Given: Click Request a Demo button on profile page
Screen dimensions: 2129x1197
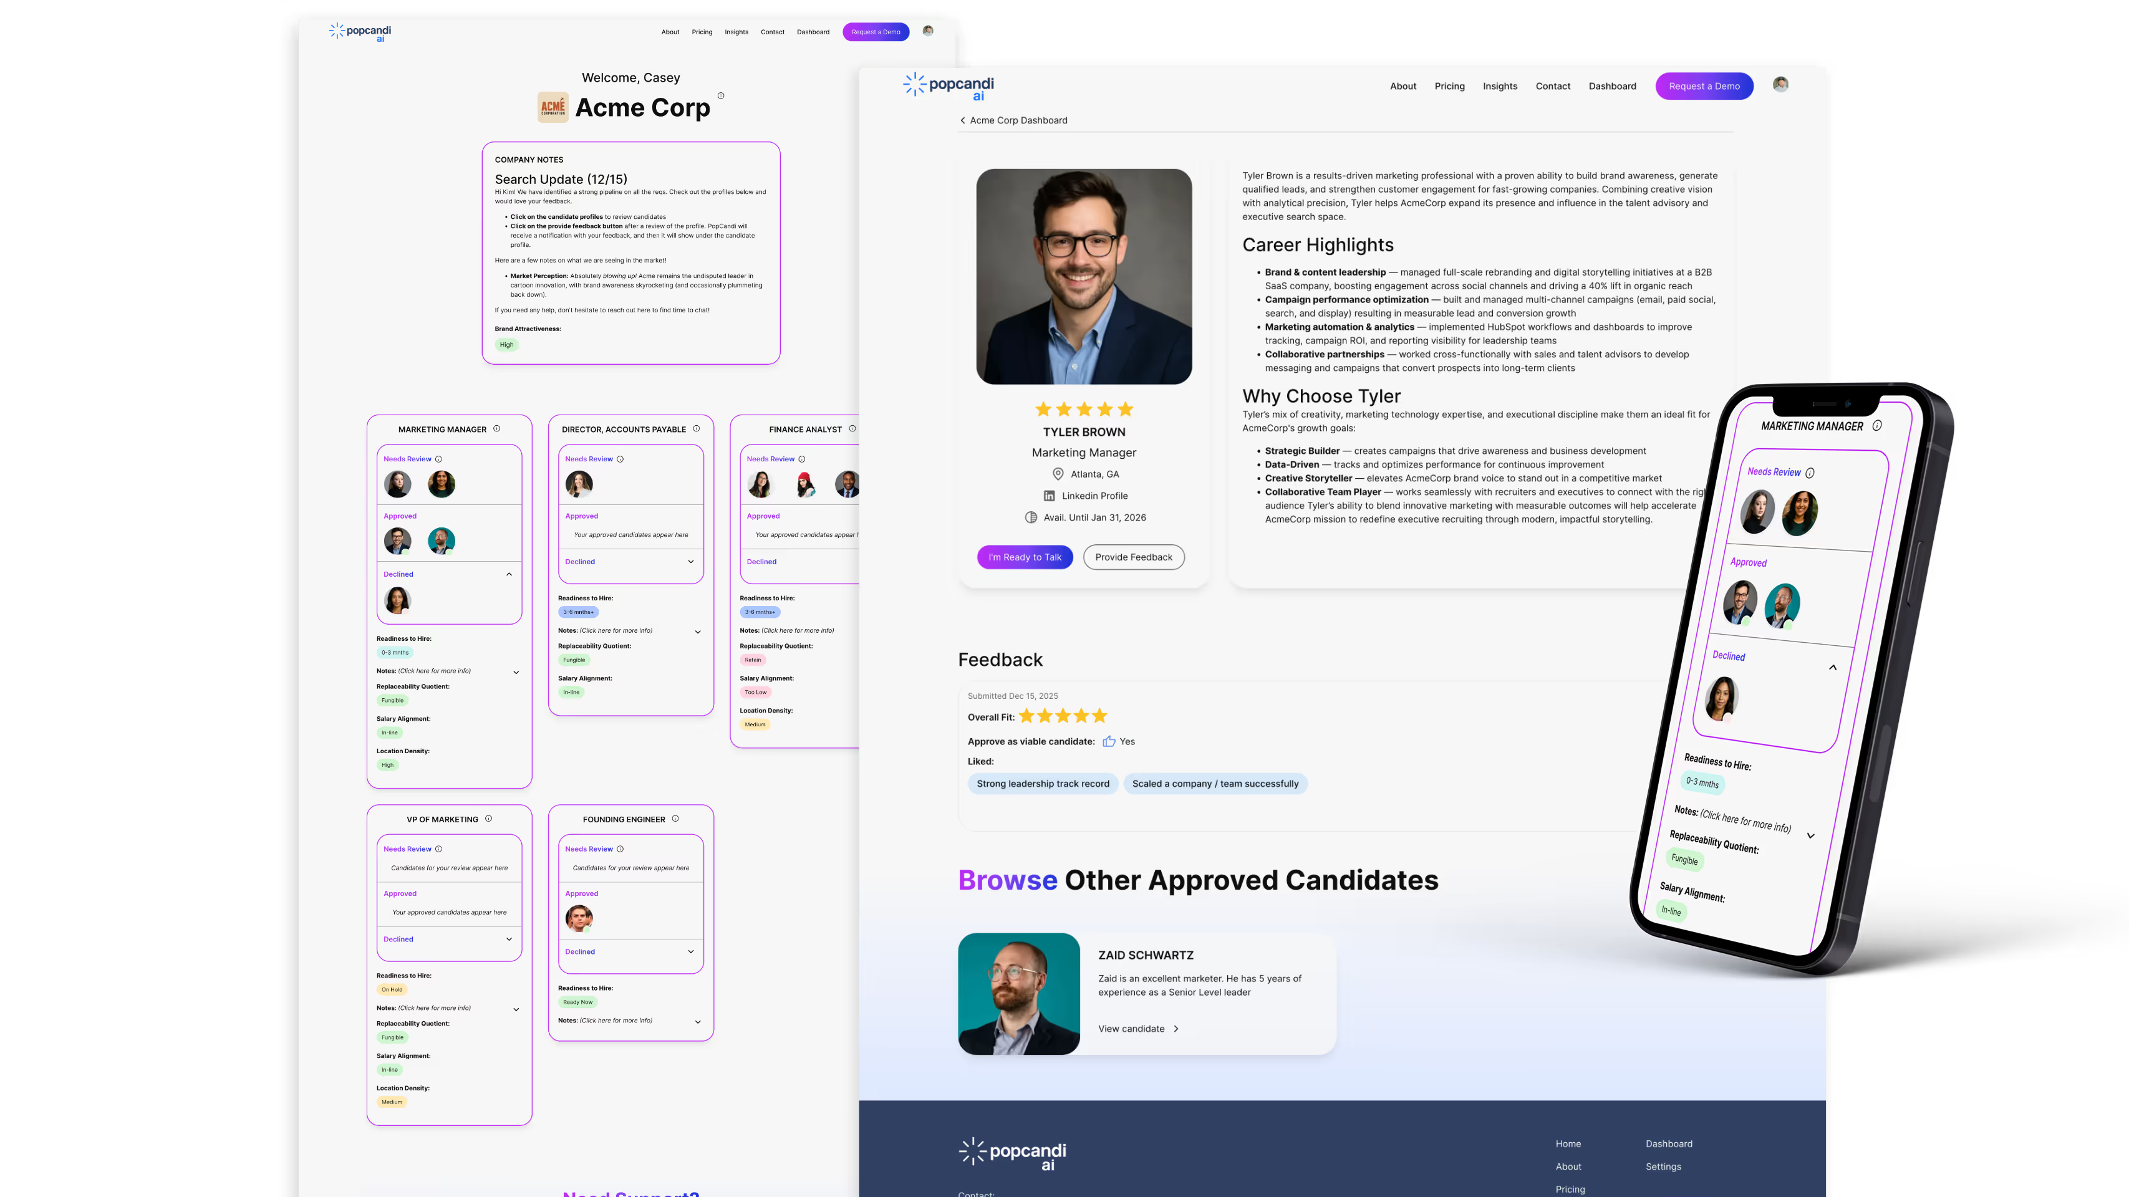Looking at the screenshot, I should [1703, 86].
